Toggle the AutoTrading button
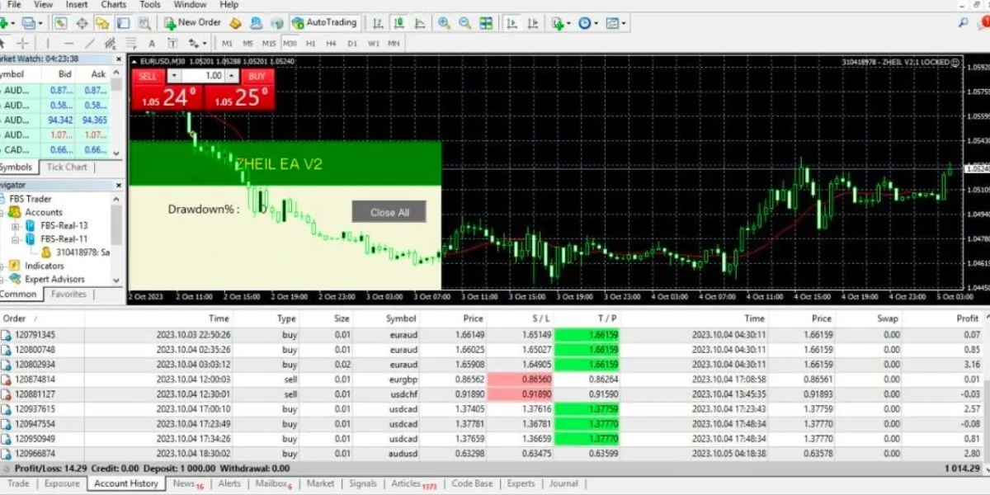This screenshot has width=990, height=495. coord(324,23)
